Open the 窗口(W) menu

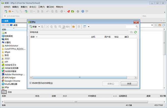tap(50, 7)
